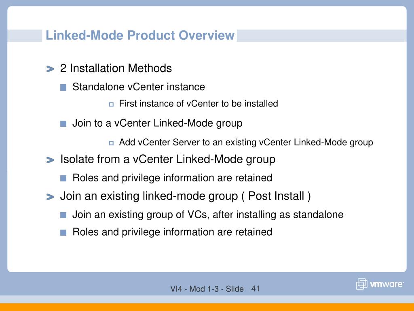Click the arrow bullet beside Join an existing linked-mode
This screenshot has height=311, width=414.
point(50,197)
